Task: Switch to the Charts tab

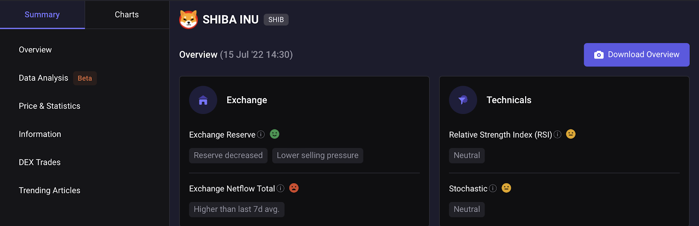Action: coord(127,14)
